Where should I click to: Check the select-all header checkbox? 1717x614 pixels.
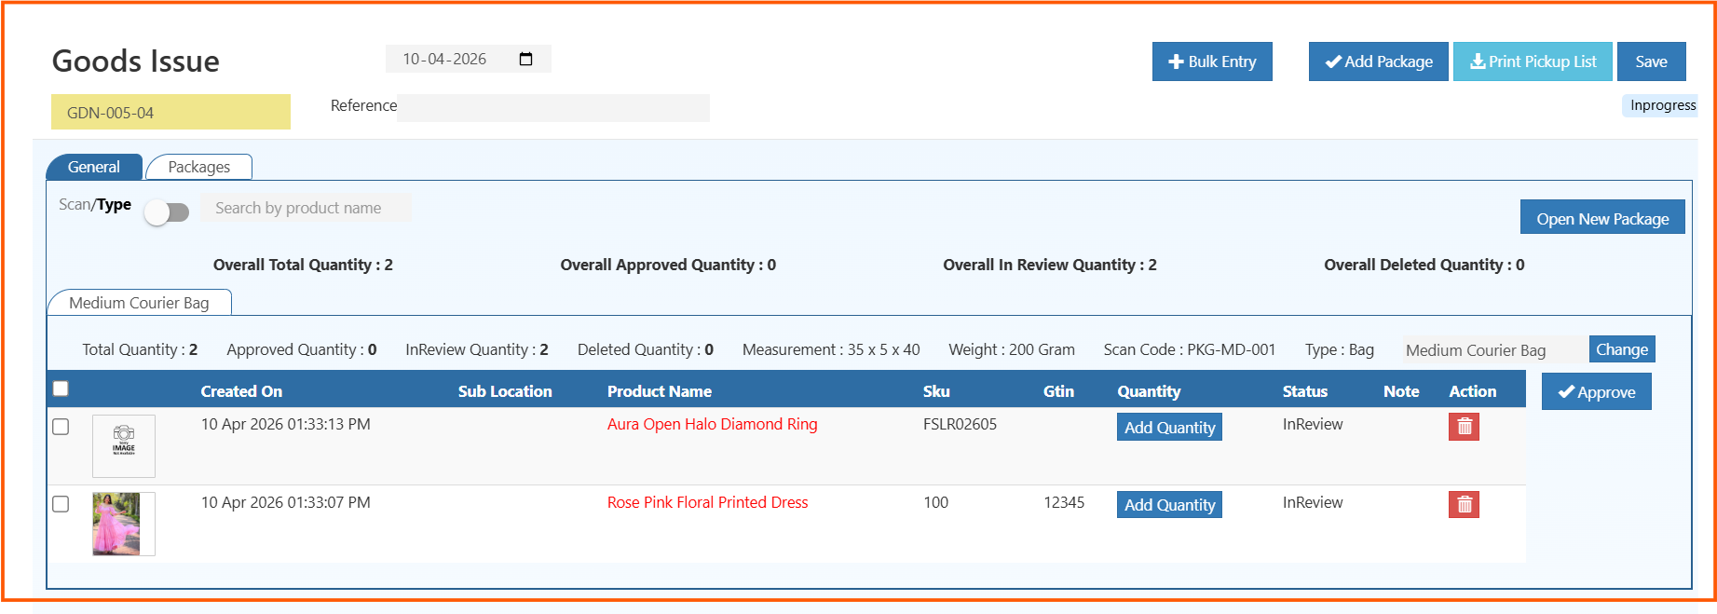pyautogui.click(x=61, y=389)
